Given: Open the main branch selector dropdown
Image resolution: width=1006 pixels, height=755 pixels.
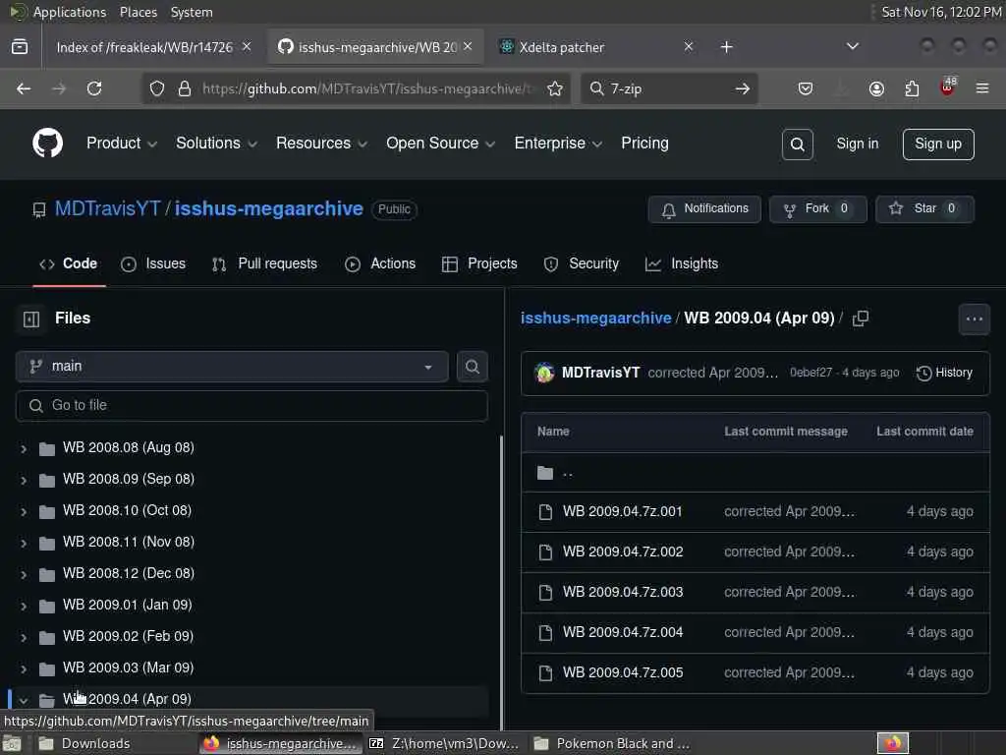Looking at the screenshot, I should pos(232,367).
